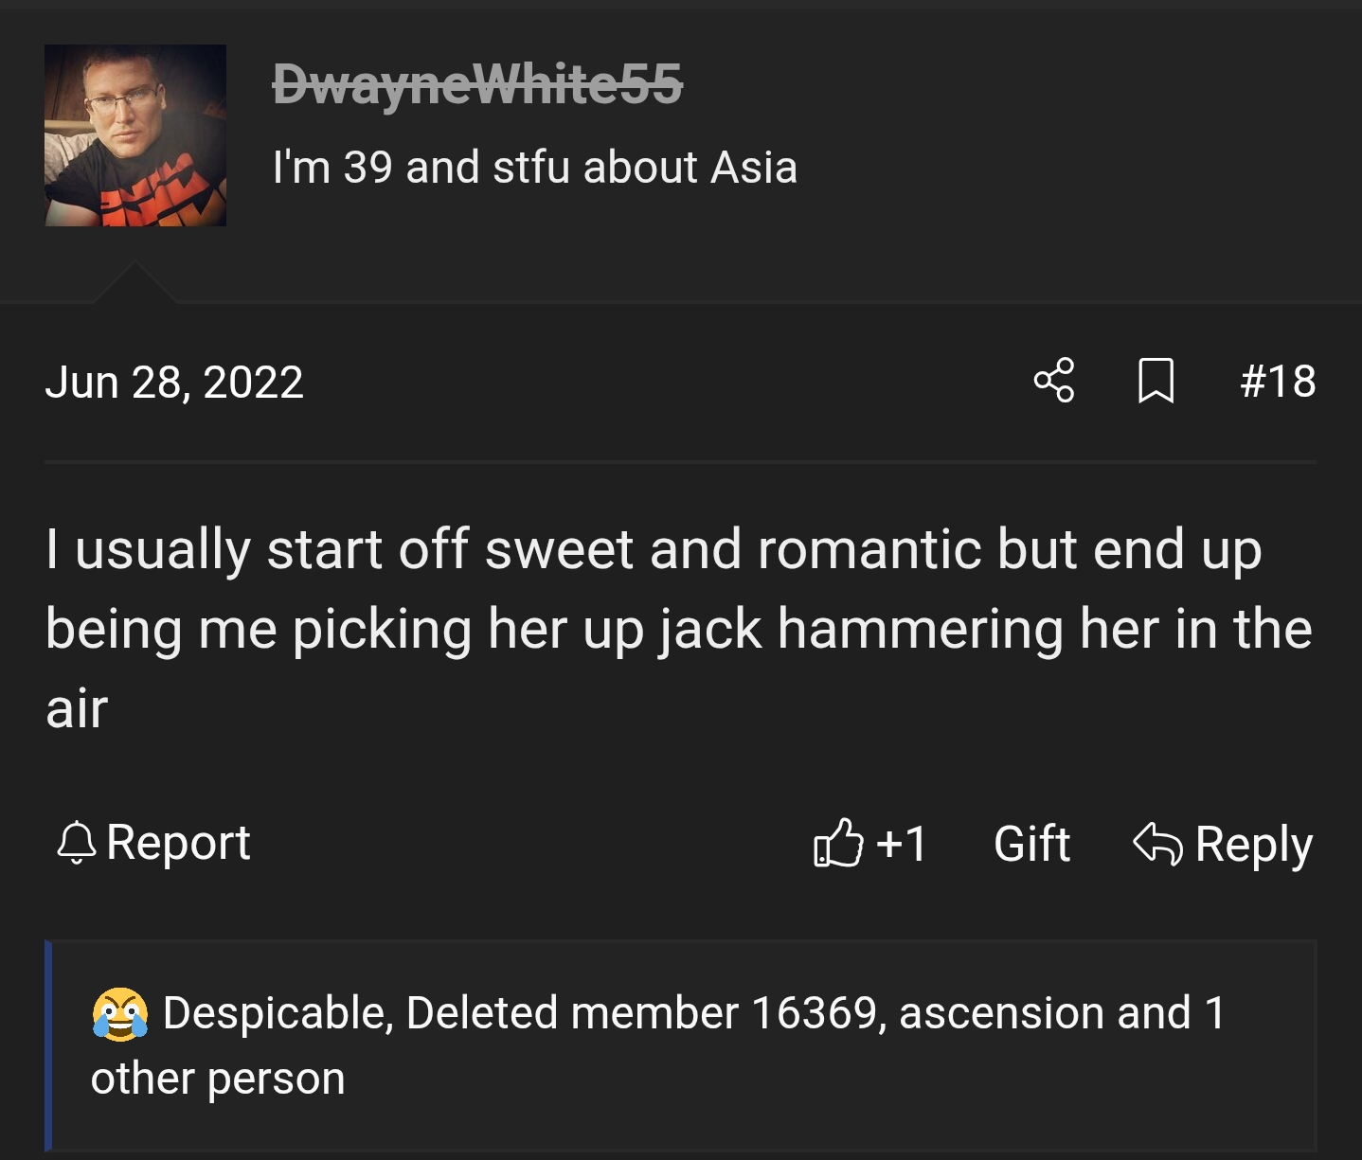Screen dimensions: 1362x1160
Task: Hit the thumbs-up like icon
Action: click(x=838, y=843)
